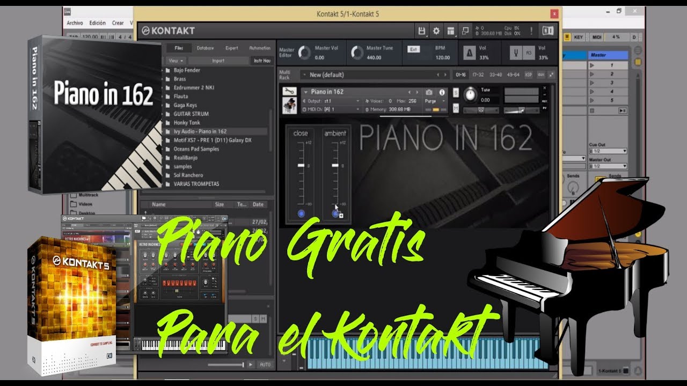Close the Piano in 162 instrument X

point(544,88)
